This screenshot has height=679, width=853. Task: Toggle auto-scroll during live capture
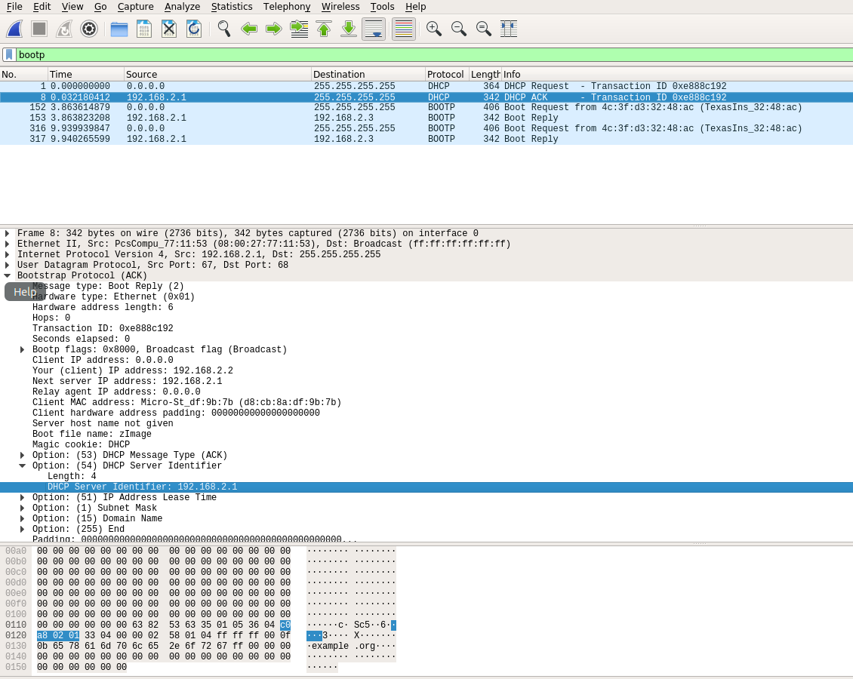pos(374,29)
